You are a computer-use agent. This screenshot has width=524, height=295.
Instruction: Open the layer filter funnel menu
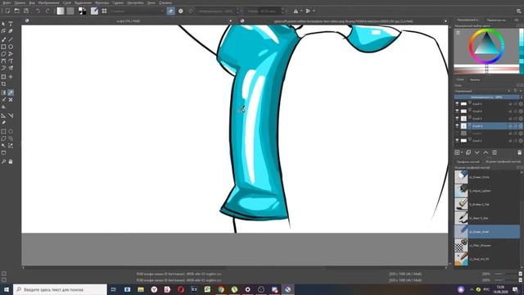[x=516, y=91]
